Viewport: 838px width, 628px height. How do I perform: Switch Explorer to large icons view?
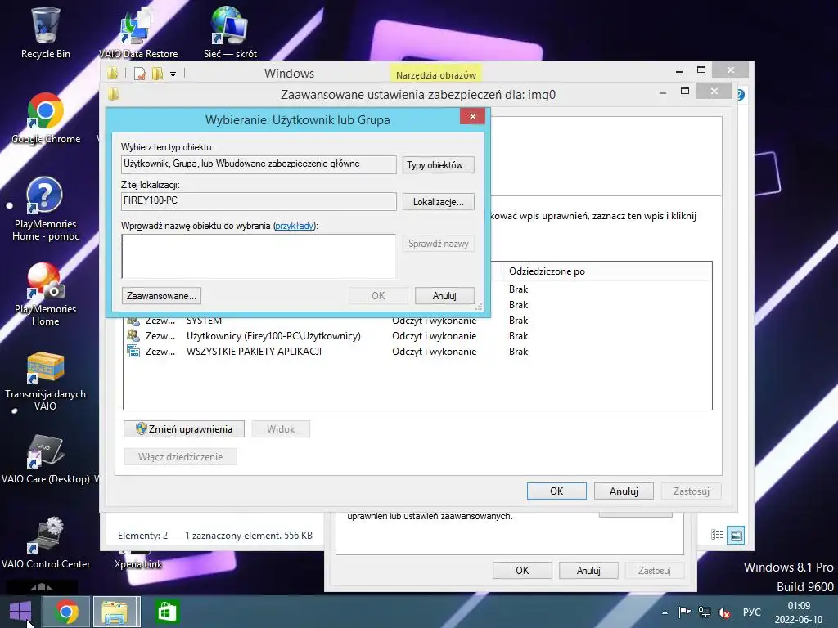coord(736,535)
